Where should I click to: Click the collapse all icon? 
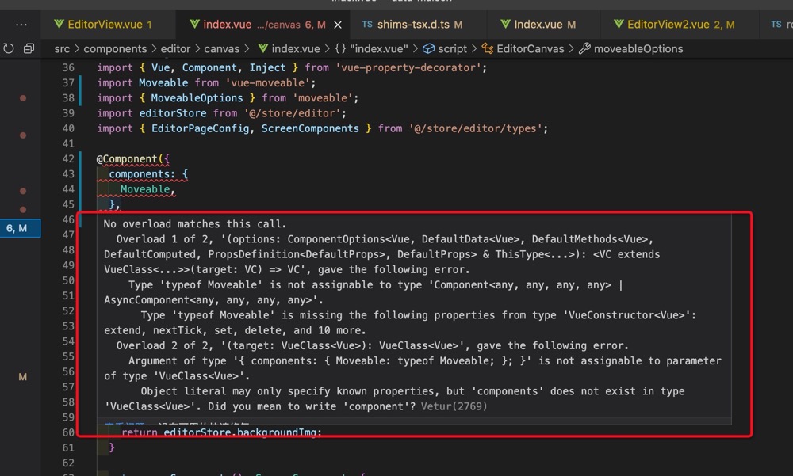coord(29,48)
